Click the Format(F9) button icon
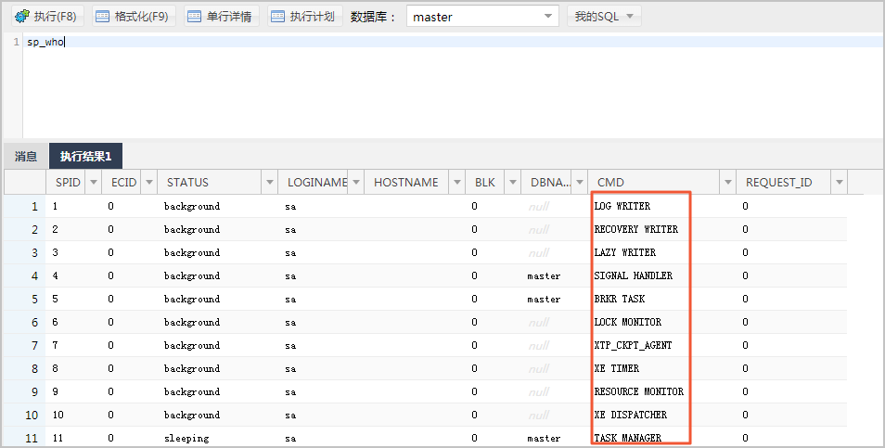Viewport: 885px width, 448px height. point(102,17)
